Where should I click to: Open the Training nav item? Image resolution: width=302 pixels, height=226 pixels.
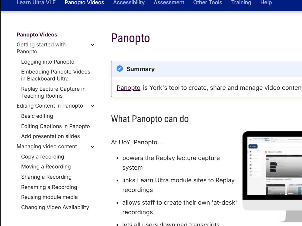[x=241, y=2]
